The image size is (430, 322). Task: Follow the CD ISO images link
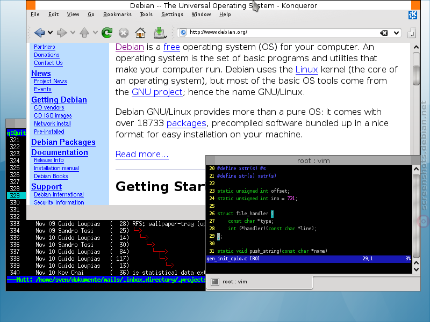pyautogui.click(x=53, y=115)
